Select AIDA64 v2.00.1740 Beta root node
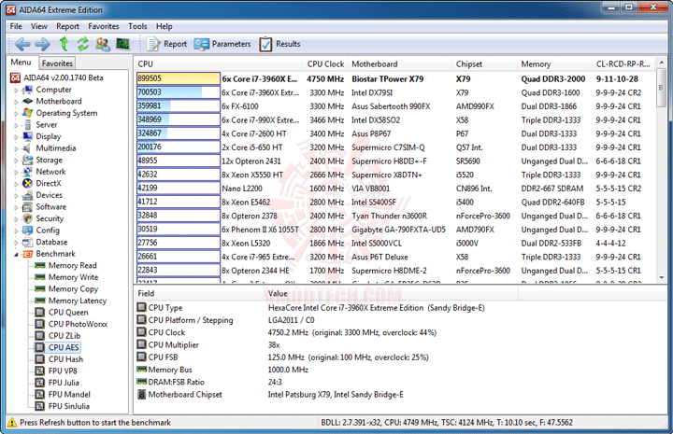673x434 pixels. coord(64,78)
